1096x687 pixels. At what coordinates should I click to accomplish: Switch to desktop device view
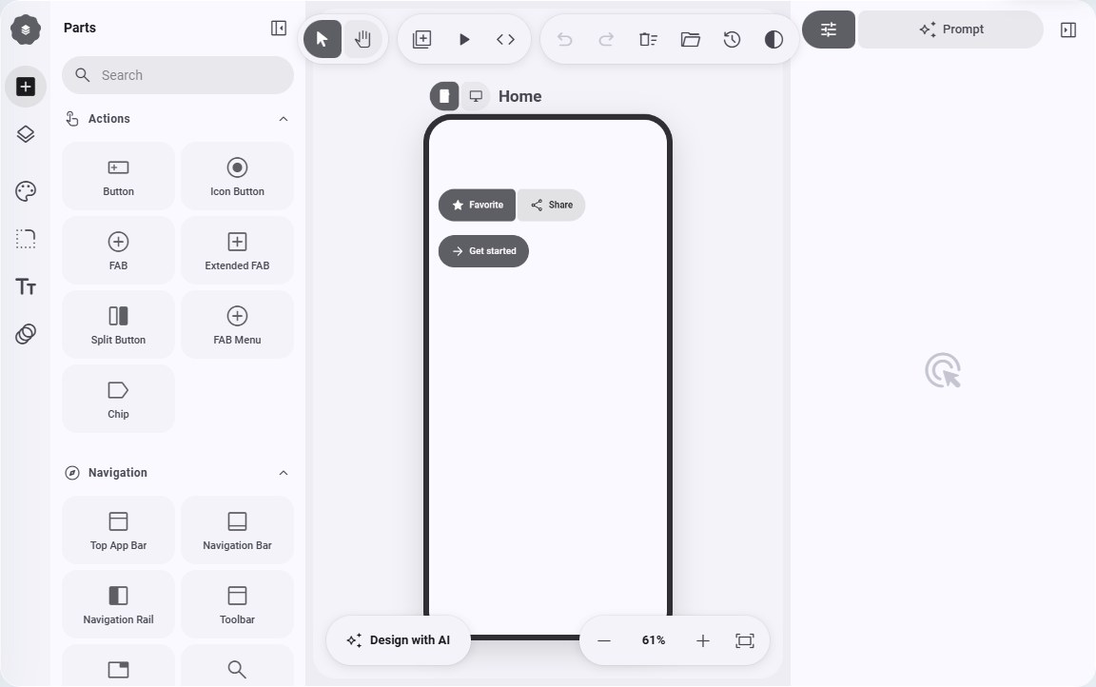tap(476, 96)
